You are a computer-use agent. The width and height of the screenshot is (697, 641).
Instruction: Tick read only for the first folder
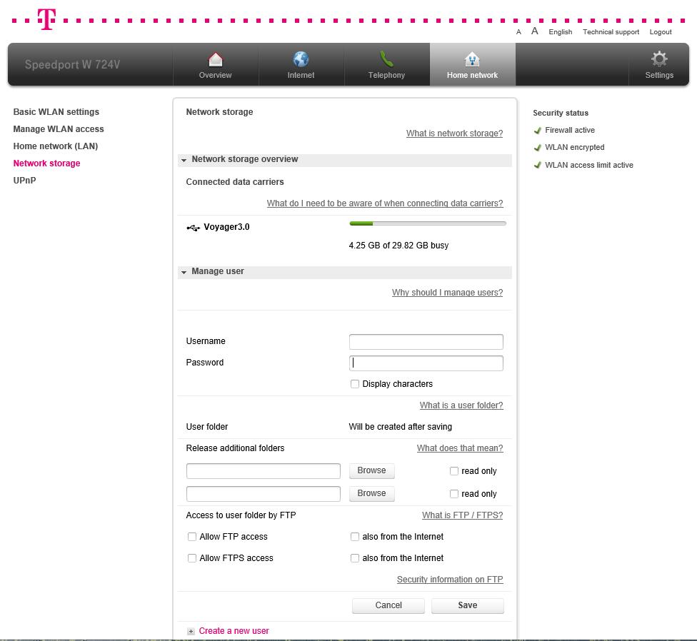coord(454,471)
